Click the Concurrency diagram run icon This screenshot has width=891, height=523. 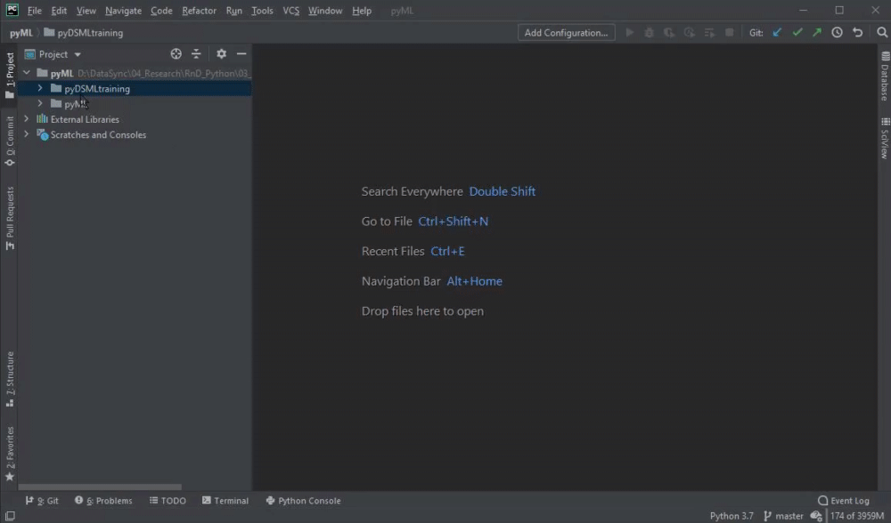click(x=709, y=32)
